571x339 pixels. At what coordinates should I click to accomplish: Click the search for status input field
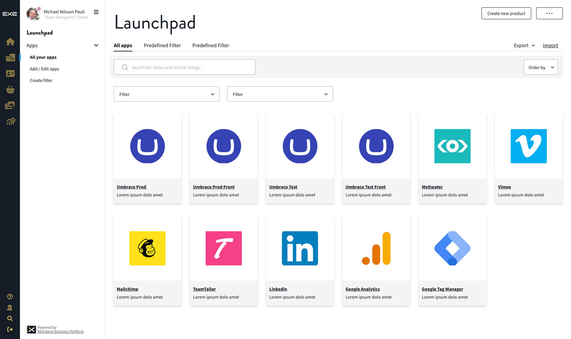click(185, 67)
